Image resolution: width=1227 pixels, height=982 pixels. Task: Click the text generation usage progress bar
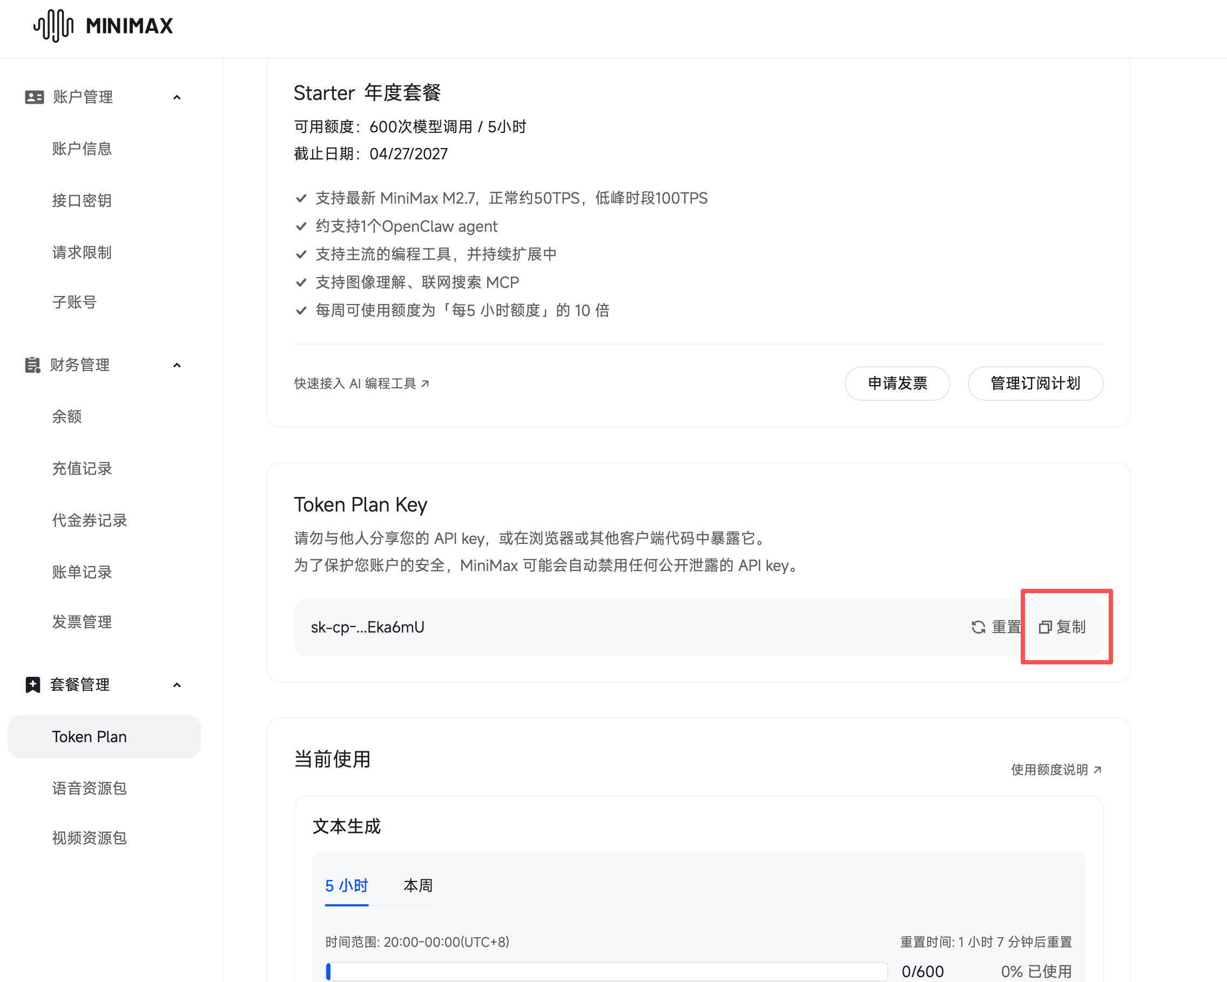tap(606, 972)
